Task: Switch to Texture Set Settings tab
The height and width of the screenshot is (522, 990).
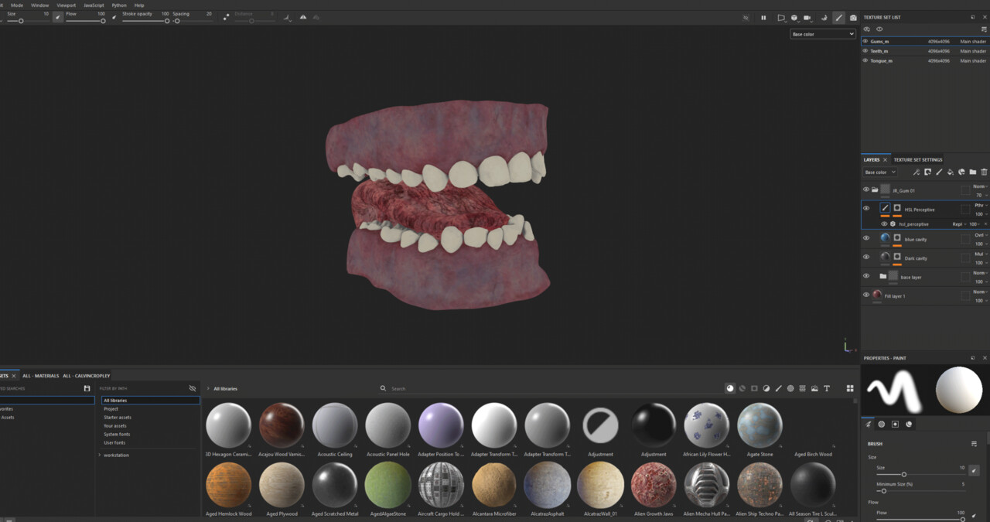Action: pos(917,160)
